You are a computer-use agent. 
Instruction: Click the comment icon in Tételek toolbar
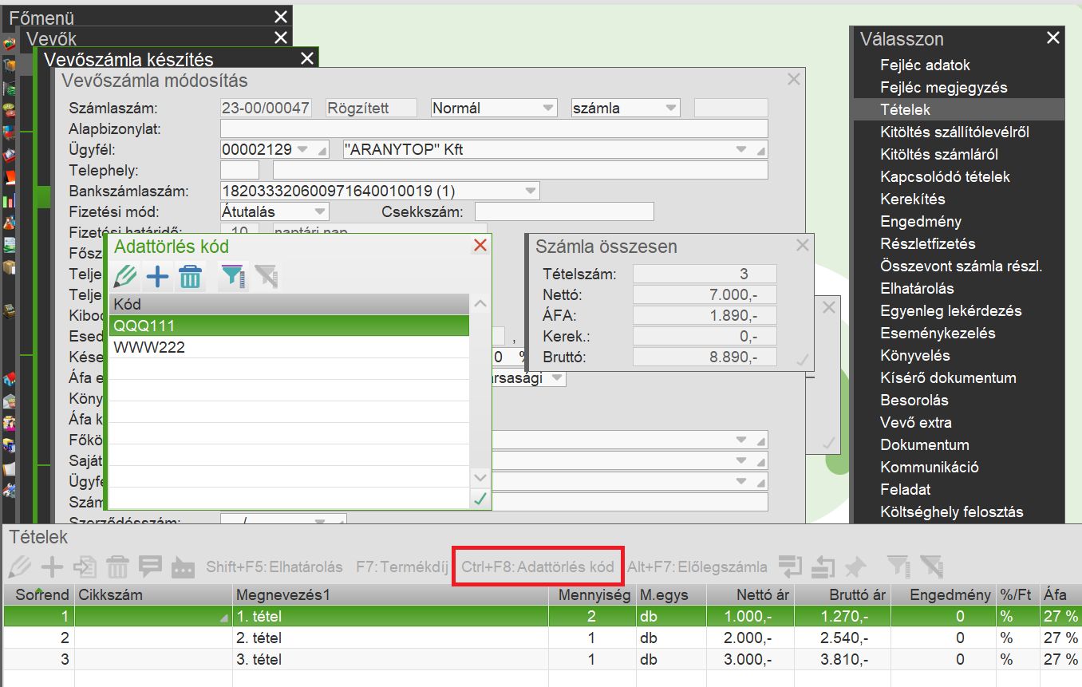(150, 567)
